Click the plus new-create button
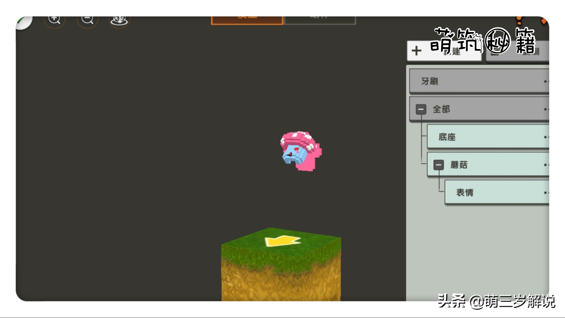This screenshot has width=565, height=318. coord(444,51)
